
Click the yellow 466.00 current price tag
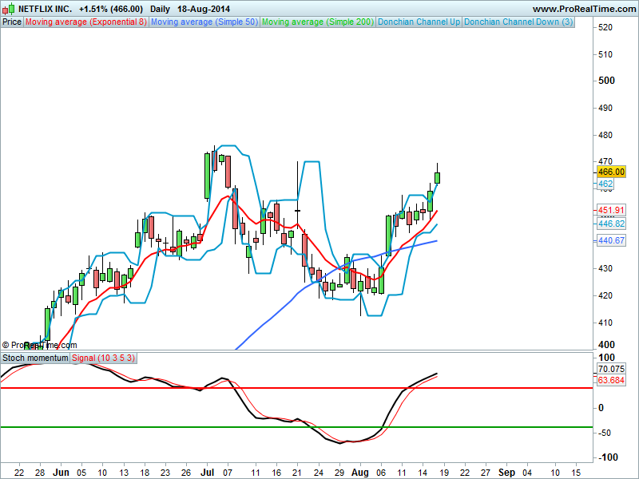coord(611,172)
